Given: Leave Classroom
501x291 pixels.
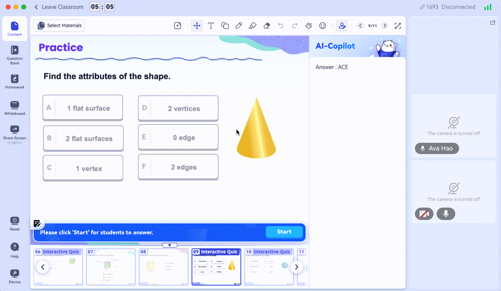Looking at the screenshot, I should [59, 7].
